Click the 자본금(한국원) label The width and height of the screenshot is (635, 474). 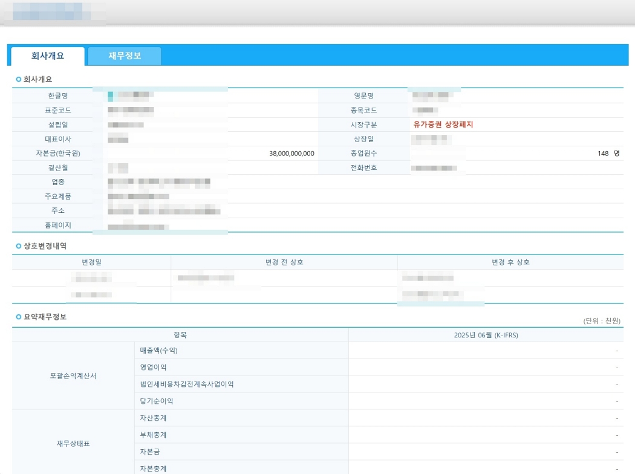[x=58, y=154]
